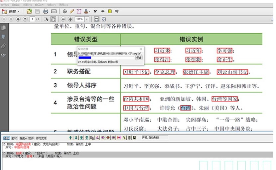The height and width of the screenshot is (170, 276).
Task: Click the gray speech bubble icon
Action: coord(117,11)
